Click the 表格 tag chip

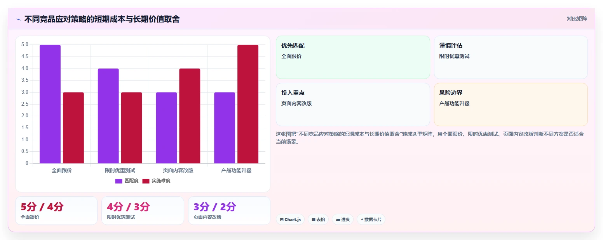click(318, 219)
